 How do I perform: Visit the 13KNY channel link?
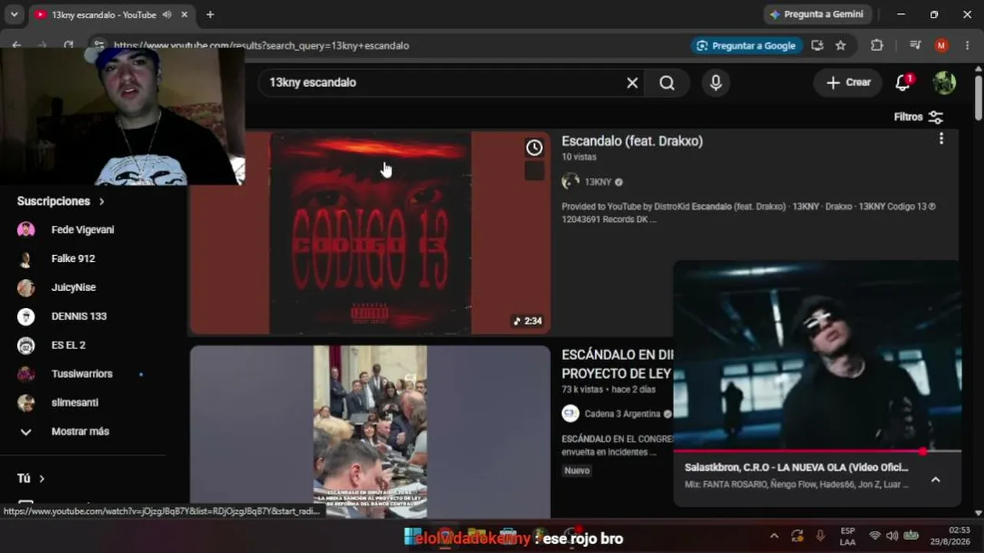[598, 182]
